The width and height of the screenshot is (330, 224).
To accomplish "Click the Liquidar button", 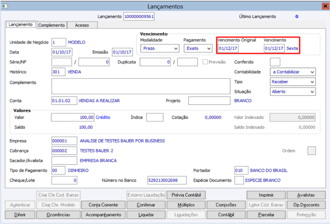I will pyautogui.click(x=146, y=215).
